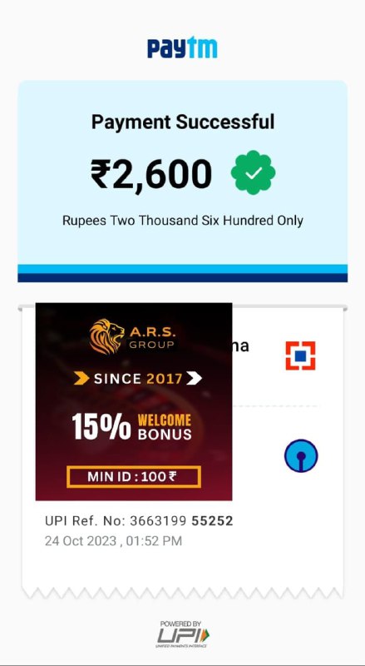Select the HDFC bank logo icon
Screen dimensions: 365x666
tap(300, 355)
